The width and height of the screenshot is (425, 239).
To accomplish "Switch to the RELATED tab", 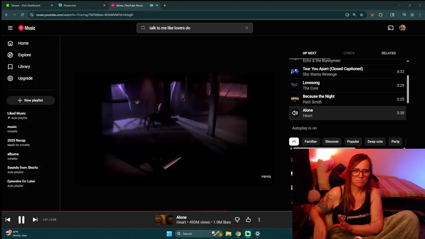I will [x=388, y=53].
